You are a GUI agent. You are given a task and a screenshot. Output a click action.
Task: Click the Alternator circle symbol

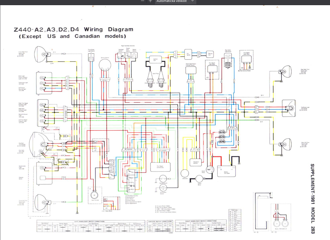tap(185, 173)
